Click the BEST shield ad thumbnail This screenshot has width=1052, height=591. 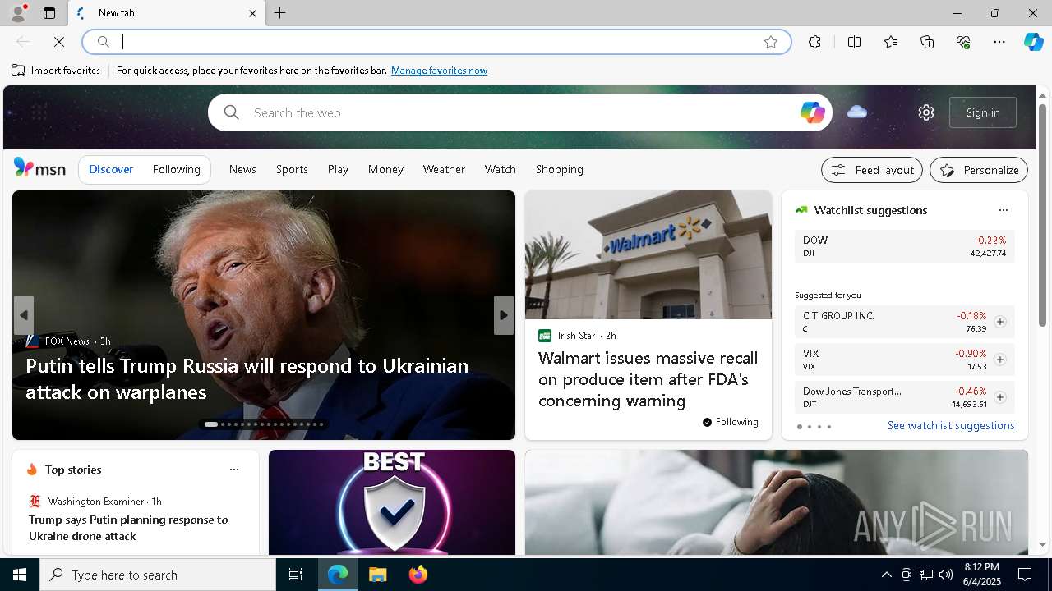(392, 502)
